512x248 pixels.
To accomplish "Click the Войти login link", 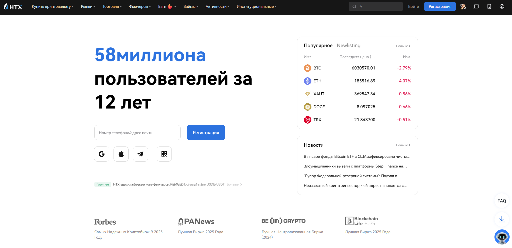I will click(x=413, y=6).
